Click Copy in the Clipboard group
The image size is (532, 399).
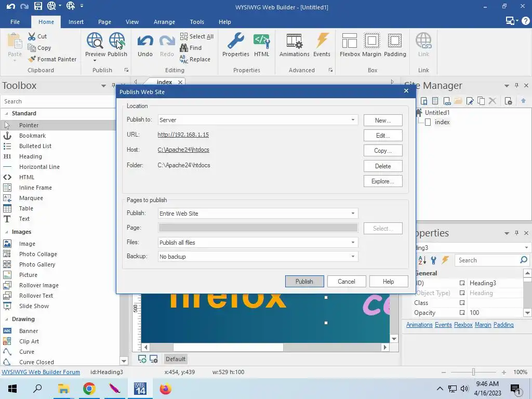39,48
